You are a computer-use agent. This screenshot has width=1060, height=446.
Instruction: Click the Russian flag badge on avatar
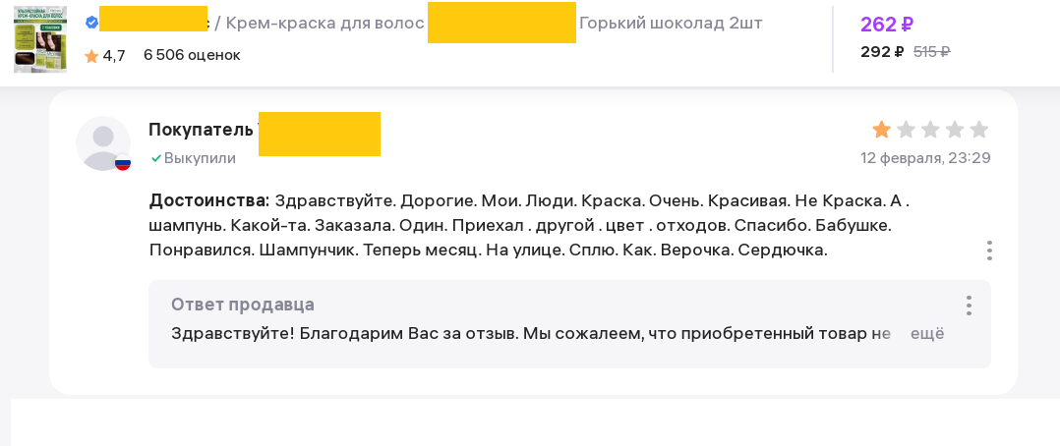coord(123,163)
